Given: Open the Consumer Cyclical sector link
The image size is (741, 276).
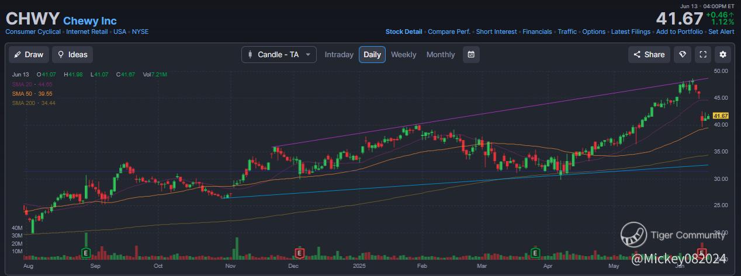Looking at the screenshot, I should 33,32.
